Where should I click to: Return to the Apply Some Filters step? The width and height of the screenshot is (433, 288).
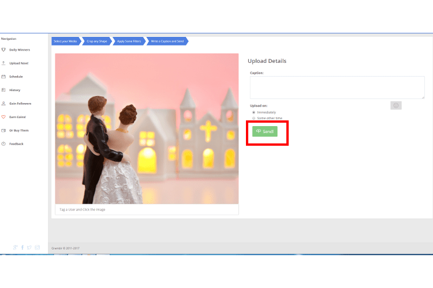(x=128, y=41)
